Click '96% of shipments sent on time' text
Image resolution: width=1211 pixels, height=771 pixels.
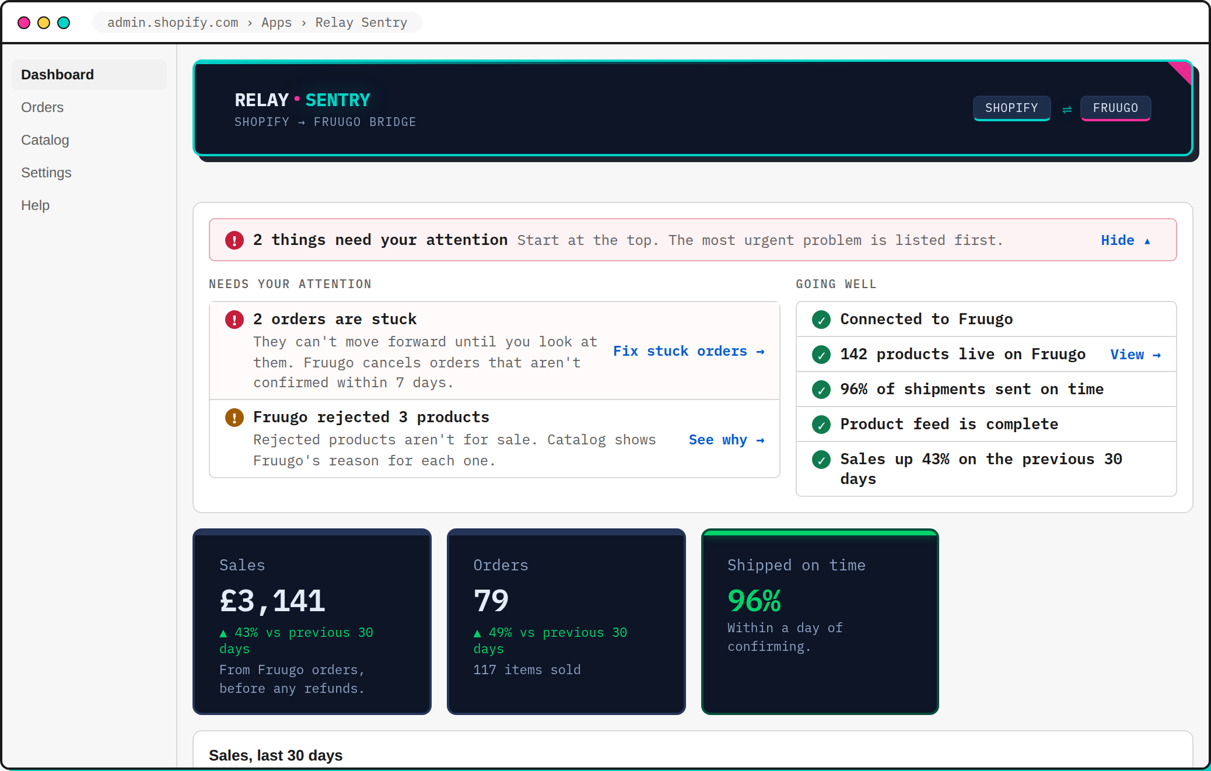tap(972, 389)
